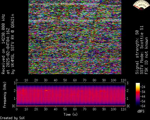Click the dBFS color scale bar
The height and width of the screenshot is (120, 150).
[138, 94]
